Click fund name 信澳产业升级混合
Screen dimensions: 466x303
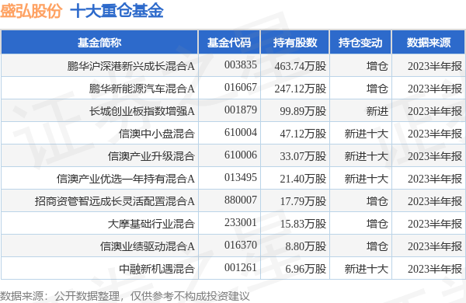tap(151, 156)
